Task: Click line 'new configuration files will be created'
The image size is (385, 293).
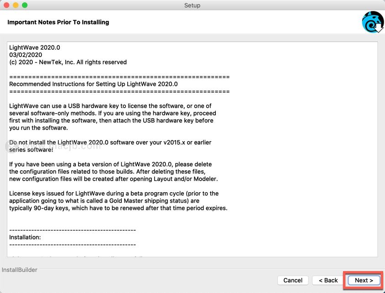Action: click(114, 179)
